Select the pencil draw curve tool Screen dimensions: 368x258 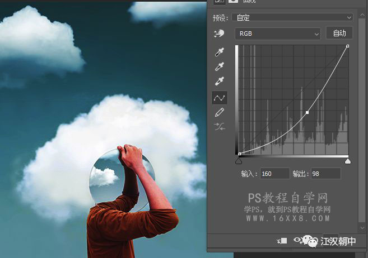[x=220, y=112]
